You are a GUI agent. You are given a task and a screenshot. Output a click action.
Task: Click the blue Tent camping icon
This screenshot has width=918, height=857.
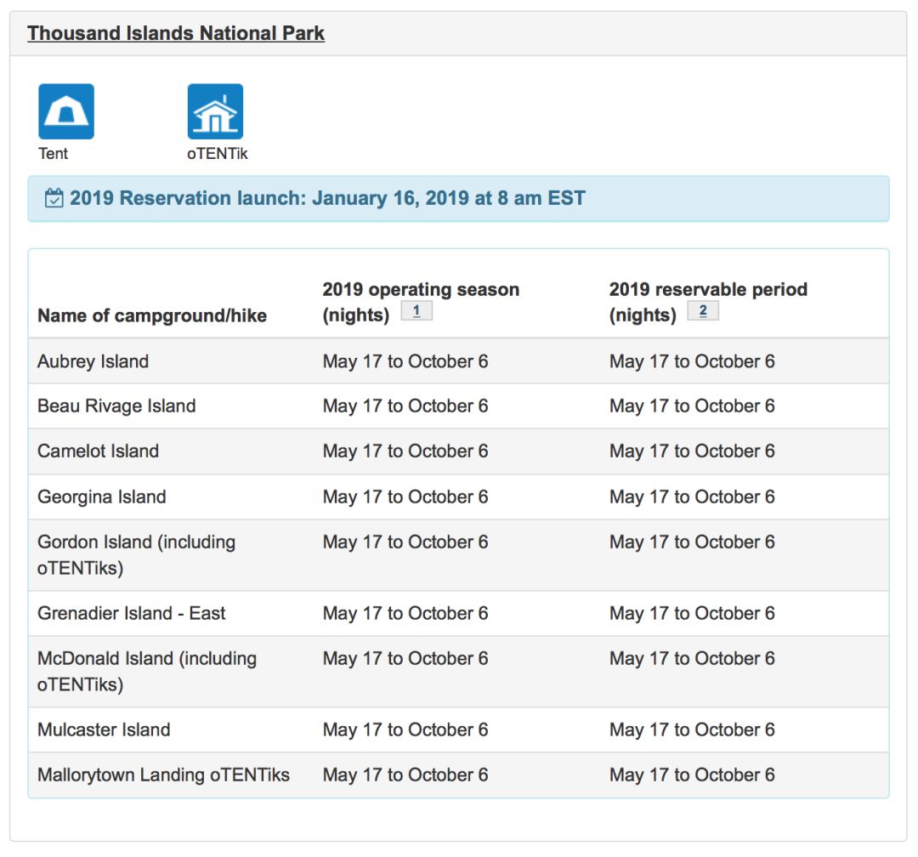66,111
